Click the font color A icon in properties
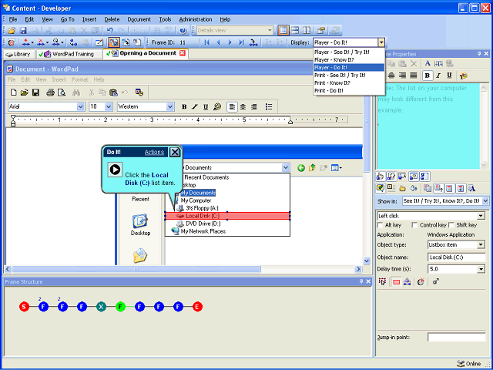Image resolution: width=493 pixels, height=370 pixels. (428, 63)
